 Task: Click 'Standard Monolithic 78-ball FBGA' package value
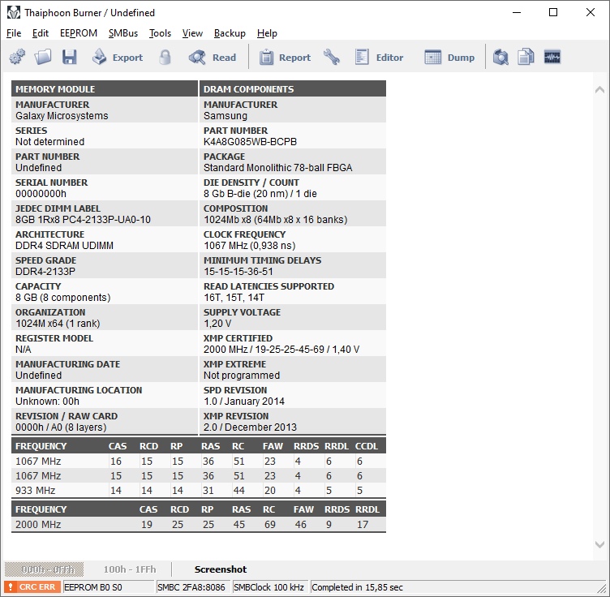[277, 168]
